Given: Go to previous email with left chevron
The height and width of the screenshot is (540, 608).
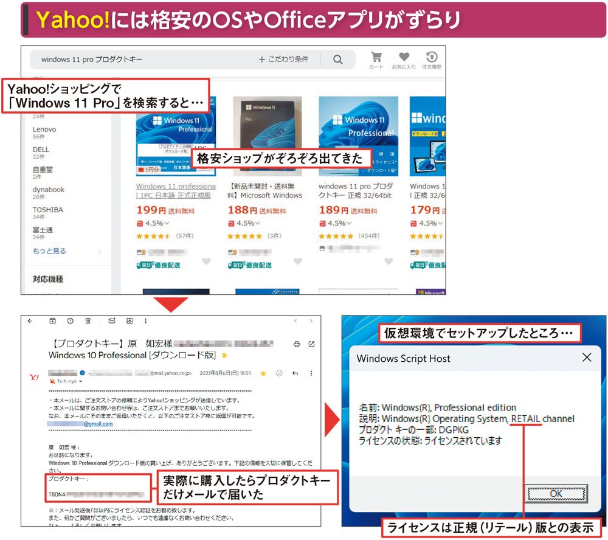Looking at the screenshot, I should 295,321.
